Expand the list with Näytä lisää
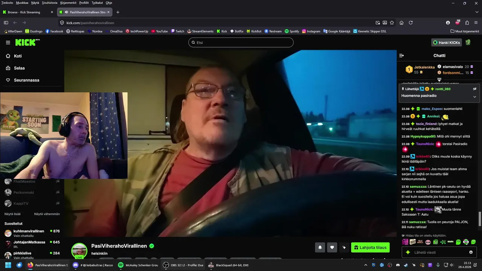This screenshot has height=271, width=482. (12, 214)
